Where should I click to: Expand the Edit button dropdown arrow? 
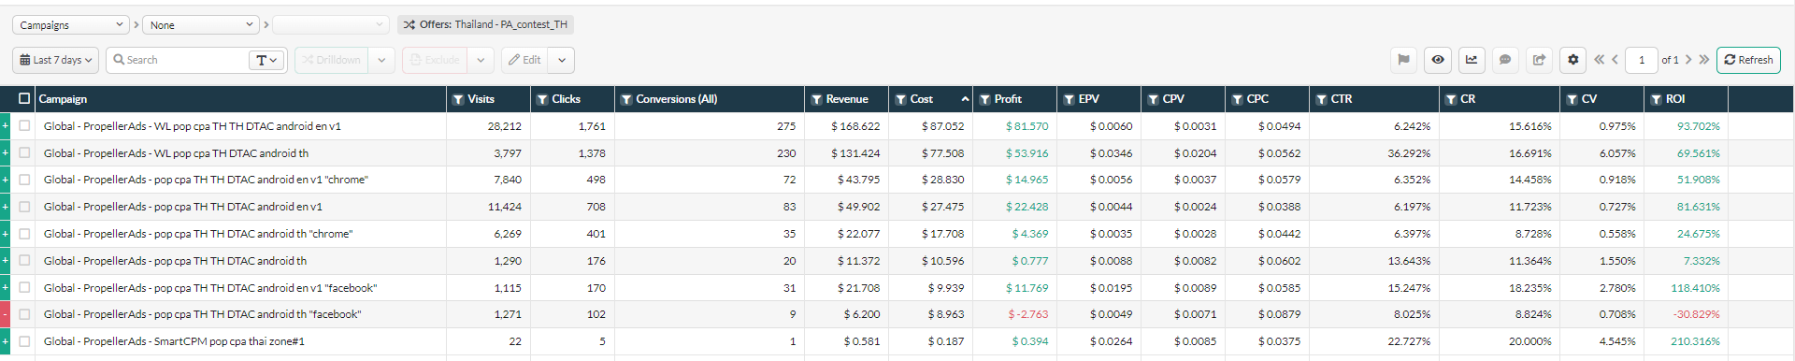(562, 60)
